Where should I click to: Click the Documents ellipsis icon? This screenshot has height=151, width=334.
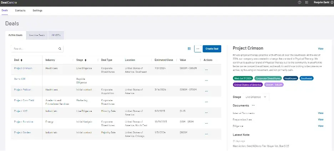click(x=253, y=105)
